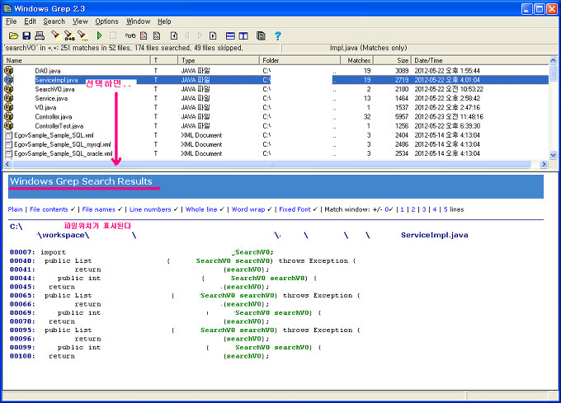Click the Plain view link

click(15, 209)
